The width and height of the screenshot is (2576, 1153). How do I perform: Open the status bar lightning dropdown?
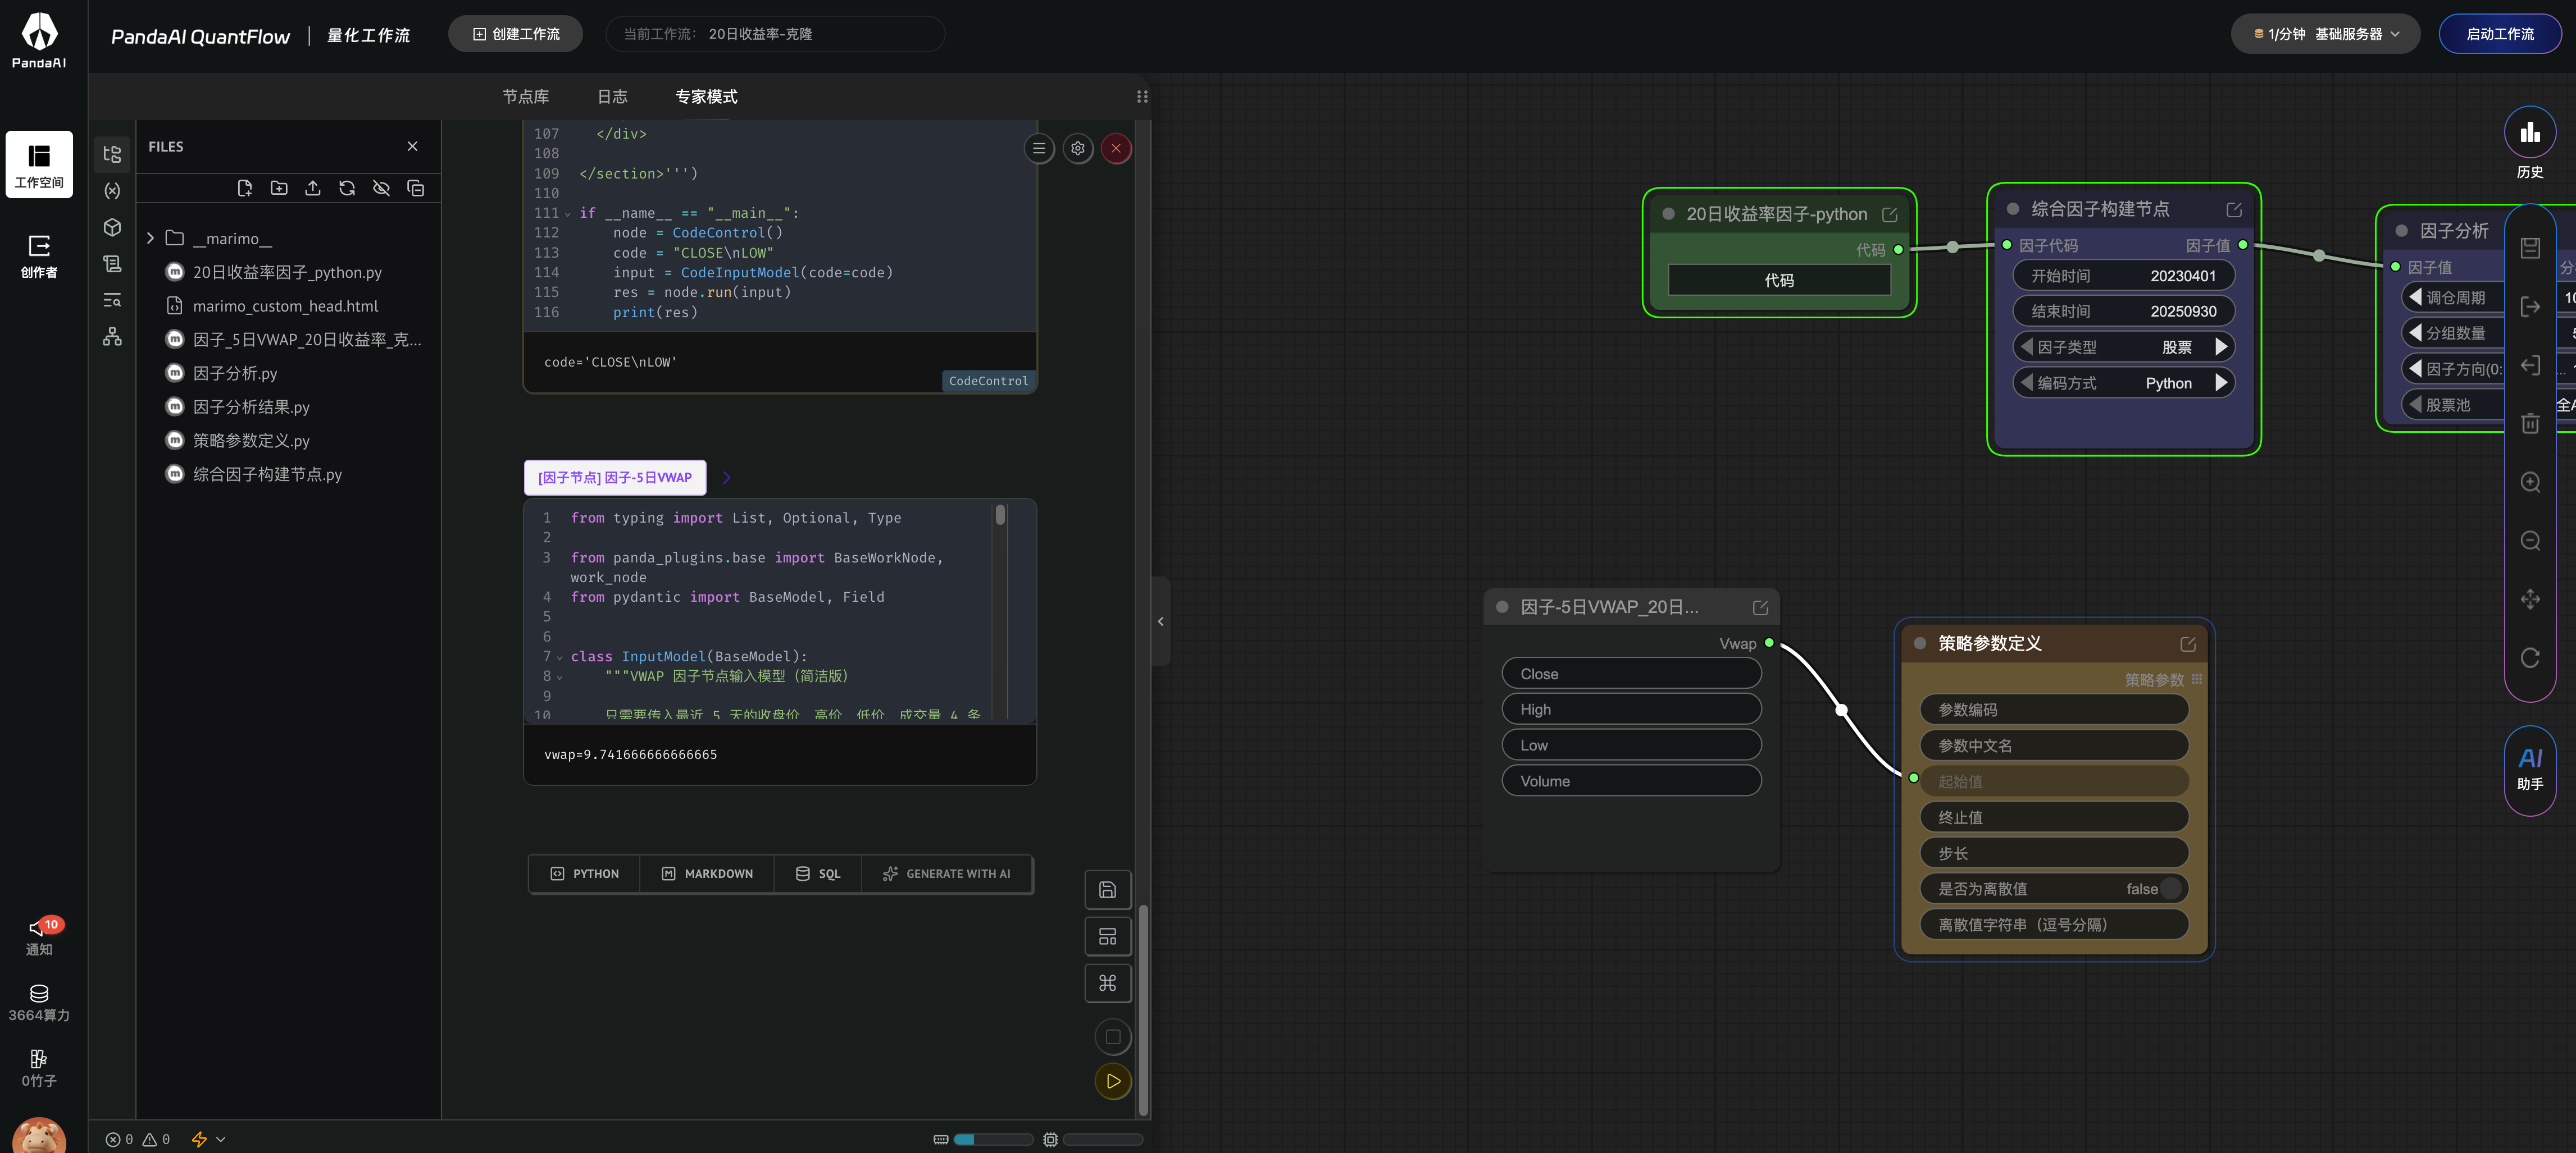coord(208,1139)
